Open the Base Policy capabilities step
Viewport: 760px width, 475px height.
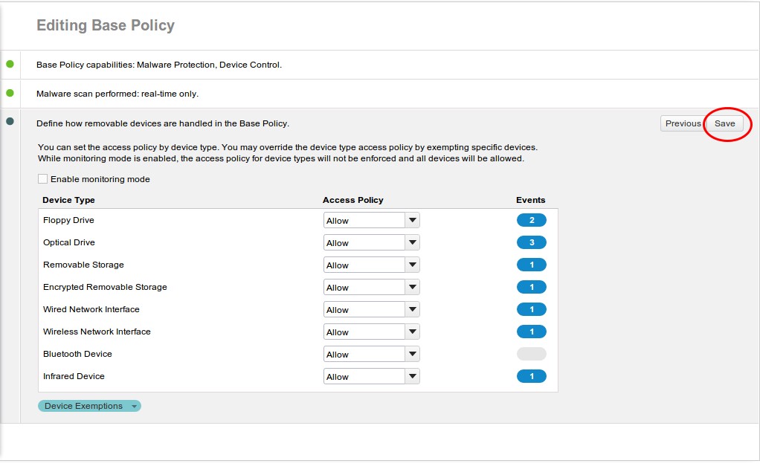pos(159,65)
